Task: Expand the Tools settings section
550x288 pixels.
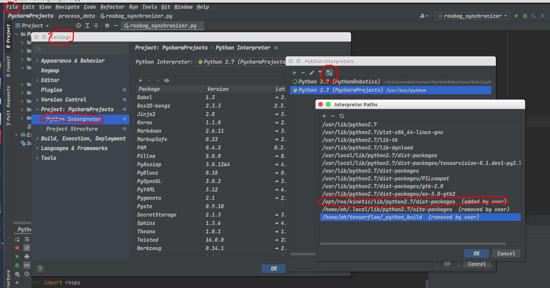Action: [x=37, y=158]
